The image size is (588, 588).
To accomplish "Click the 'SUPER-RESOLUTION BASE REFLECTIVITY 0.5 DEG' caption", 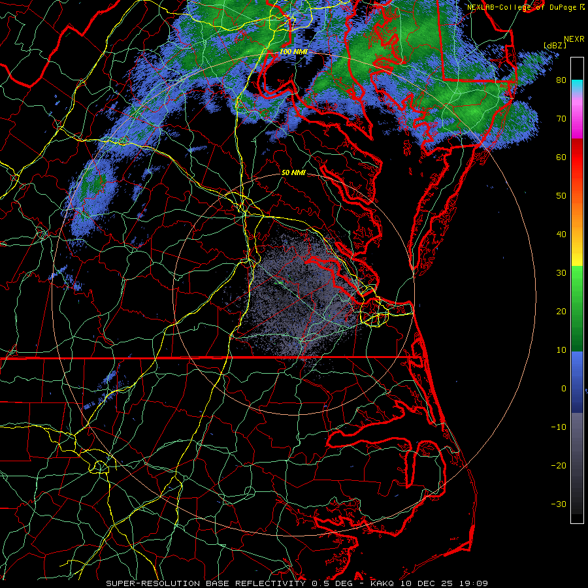I will [230, 583].
